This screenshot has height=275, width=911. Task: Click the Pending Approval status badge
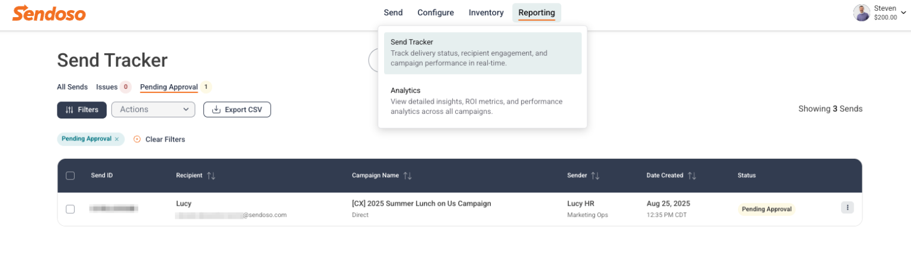(x=766, y=209)
